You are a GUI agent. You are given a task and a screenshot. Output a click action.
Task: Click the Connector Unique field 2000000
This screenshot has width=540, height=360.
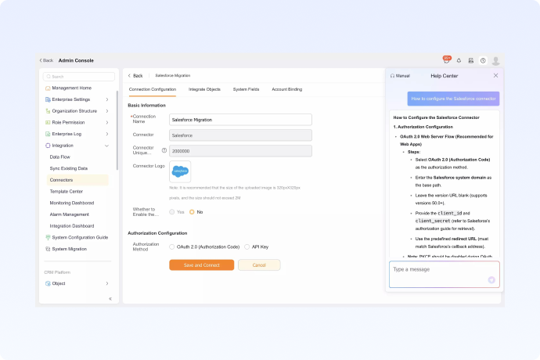(x=240, y=151)
